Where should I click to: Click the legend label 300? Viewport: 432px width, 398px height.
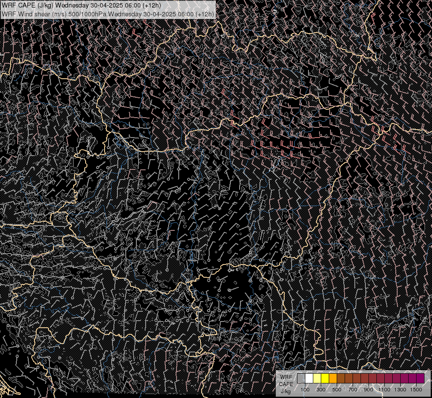321,390
